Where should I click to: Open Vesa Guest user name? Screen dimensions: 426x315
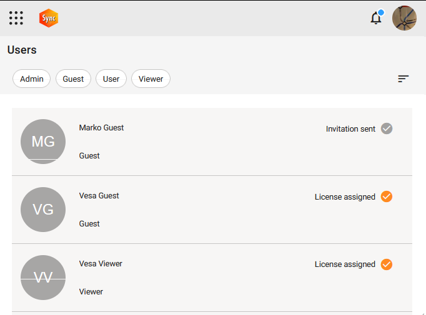tap(99, 196)
